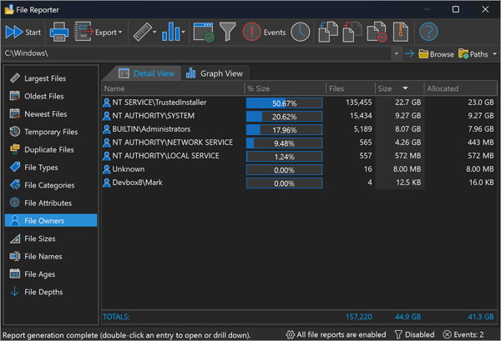
Task: Select NT AUTHORITY\LOCAL SERVICE row
Action: click(299, 156)
